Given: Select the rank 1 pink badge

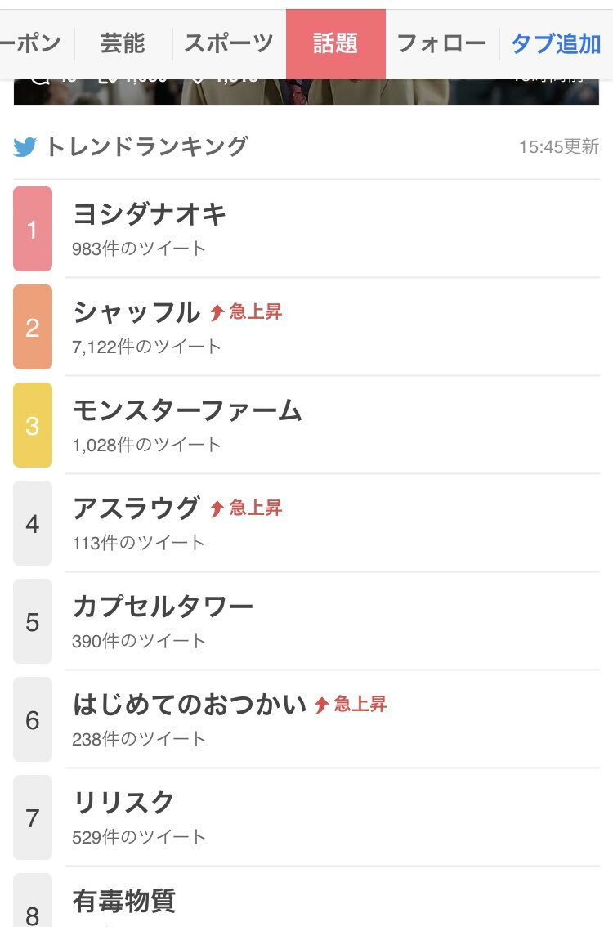Looking at the screenshot, I should [33, 229].
